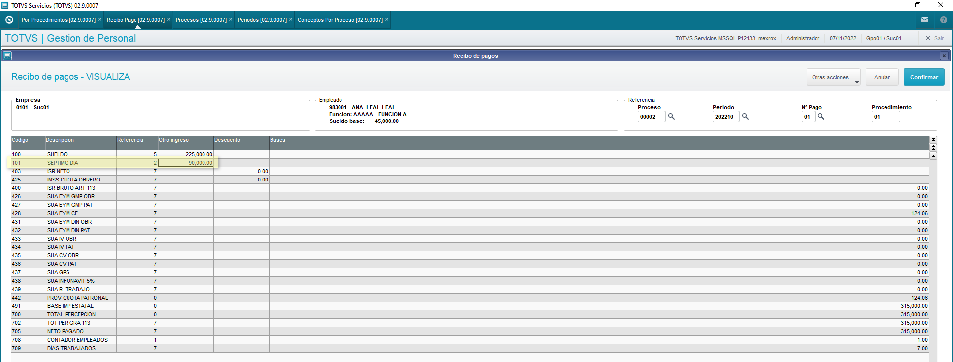Click the 225,000.00 amount cell

pyautogui.click(x=186, y=154)
